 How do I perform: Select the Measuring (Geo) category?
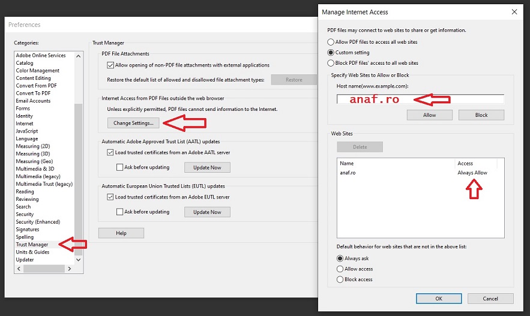click(x=34, y=161)
